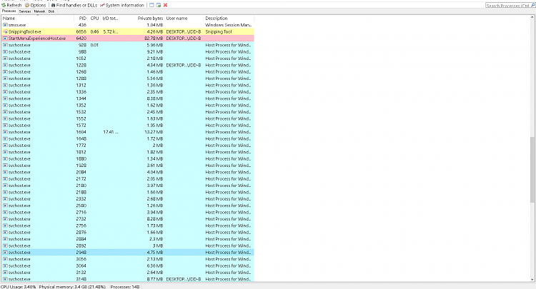The width and height of the screenshot is (536, 289).
Task: Switch to the Disk tab
Action: click(x=51, y=12)
